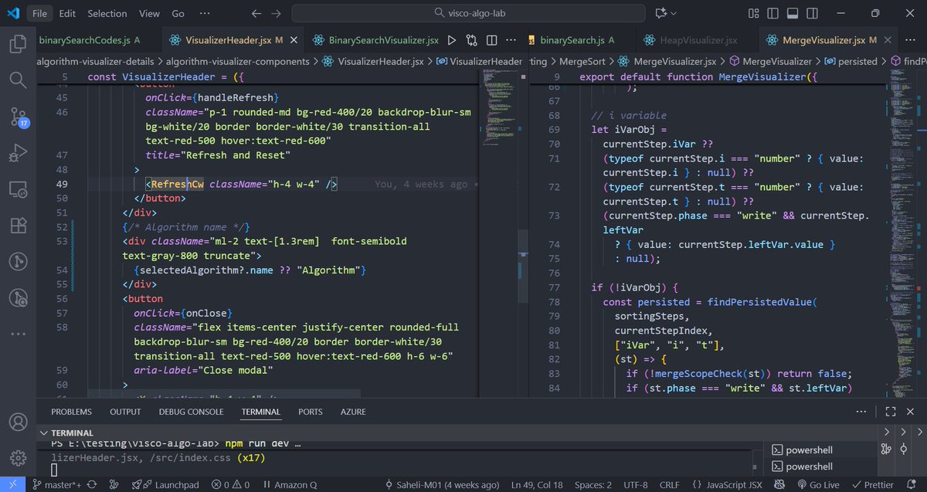This screenshot has height=492, width=927.
Task: Open the Remote Explorer view
Action: [18, 189]
